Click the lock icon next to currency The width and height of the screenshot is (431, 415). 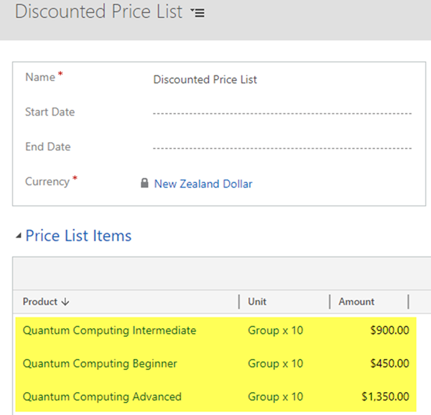(x=144, y=184)
